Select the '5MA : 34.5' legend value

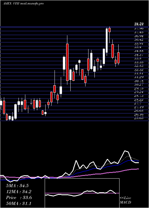[17, 186]
